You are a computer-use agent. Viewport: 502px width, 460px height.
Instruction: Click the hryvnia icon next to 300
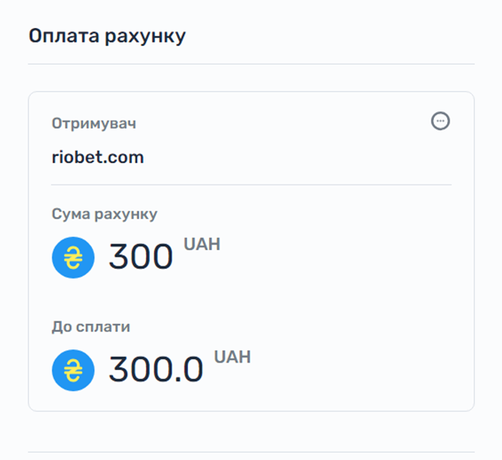point(73,257)
